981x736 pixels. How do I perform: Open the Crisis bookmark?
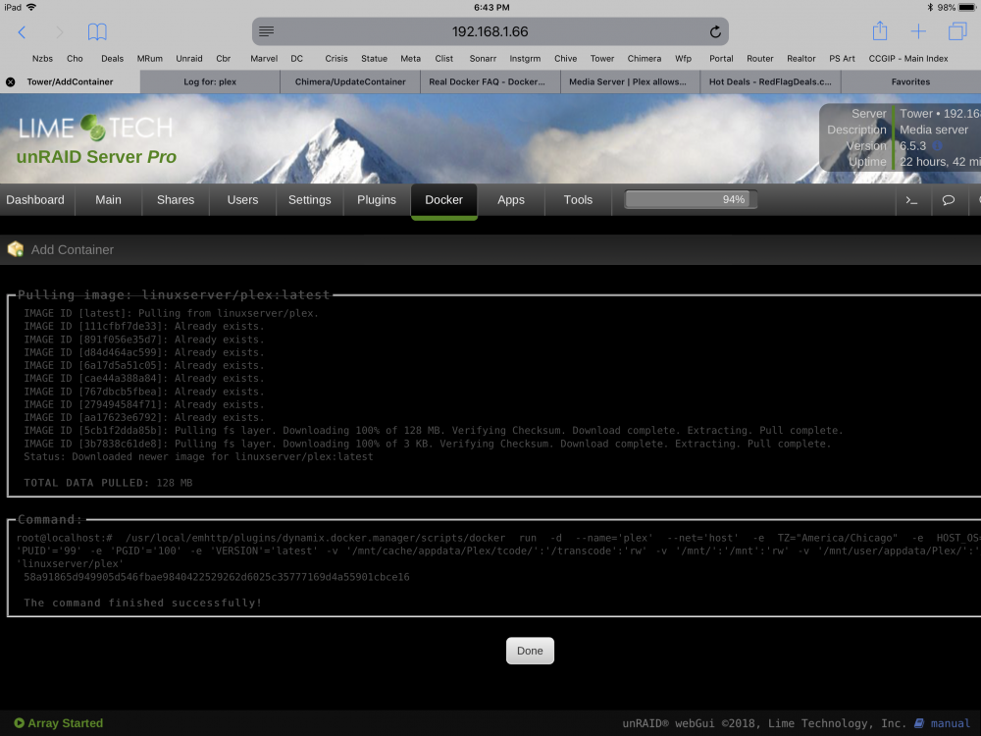coord(336,58)
